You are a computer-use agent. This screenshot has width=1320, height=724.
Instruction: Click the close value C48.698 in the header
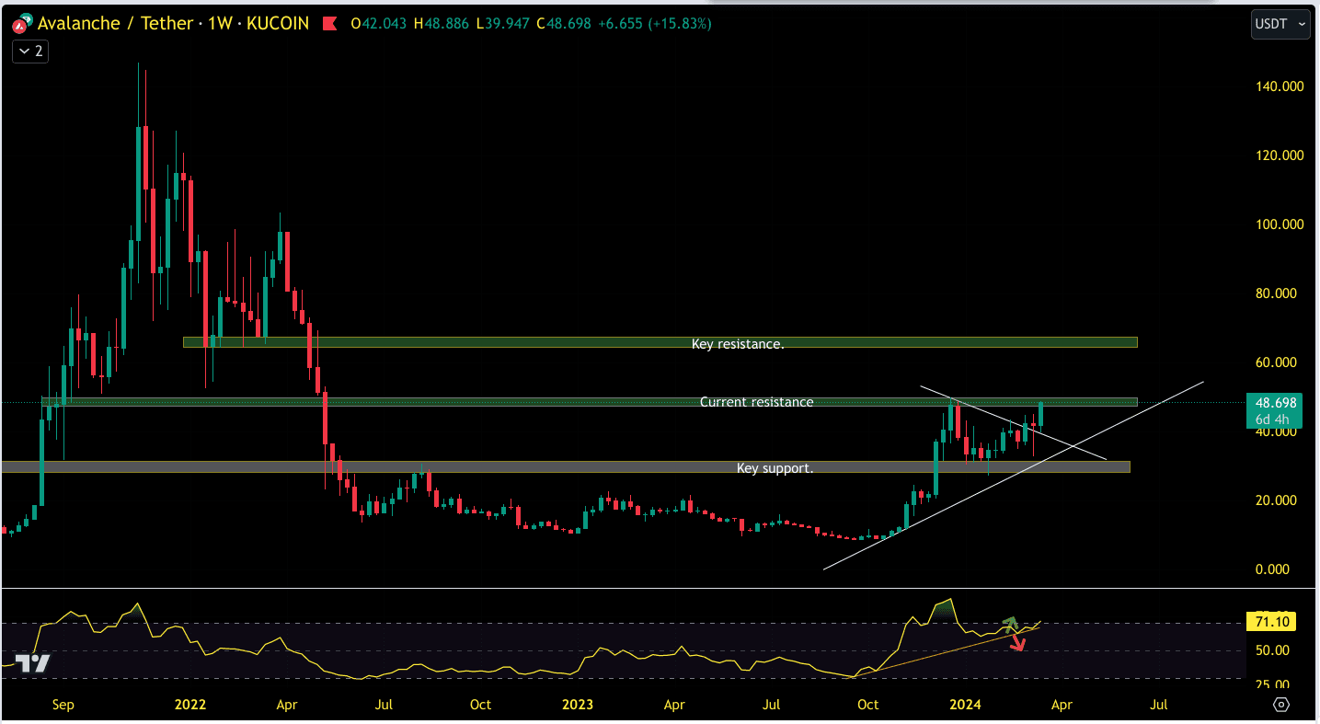[x=564, y=23]
